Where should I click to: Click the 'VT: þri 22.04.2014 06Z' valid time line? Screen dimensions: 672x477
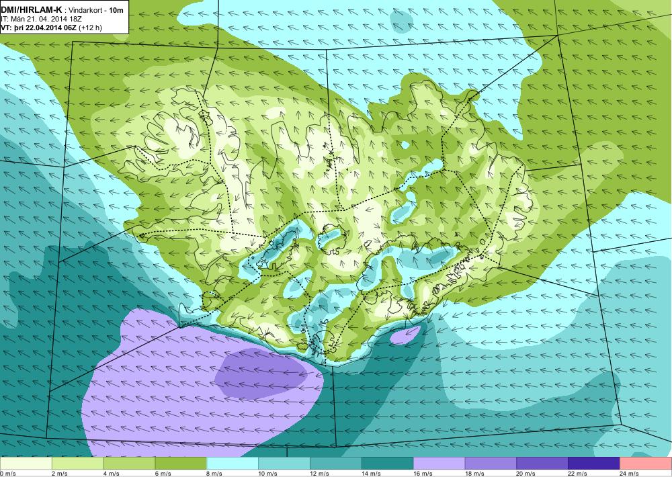(x=39, y=28)
